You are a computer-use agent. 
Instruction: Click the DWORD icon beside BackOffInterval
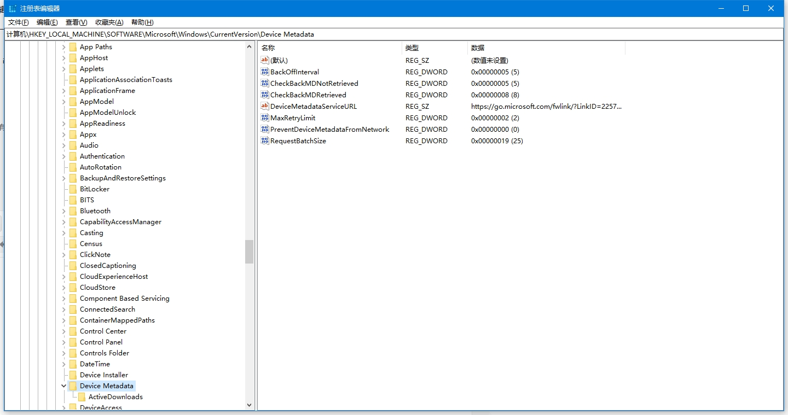tap(265, 72)
